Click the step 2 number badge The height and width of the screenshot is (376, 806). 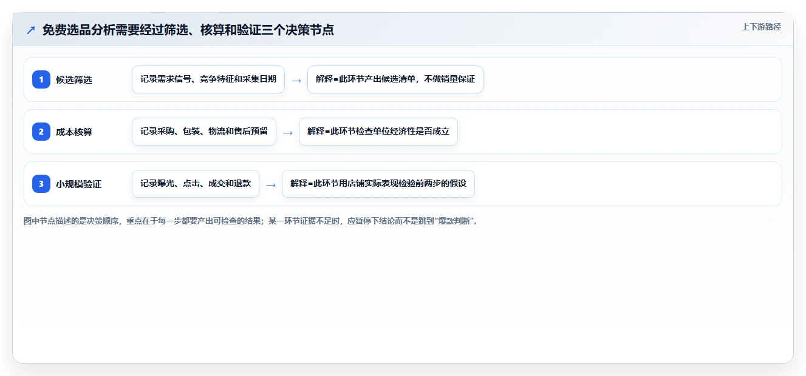[x=41, y=132]
